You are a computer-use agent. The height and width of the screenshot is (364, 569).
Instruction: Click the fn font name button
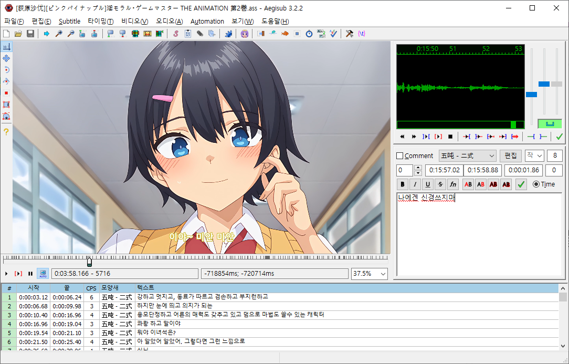(453, 184)
